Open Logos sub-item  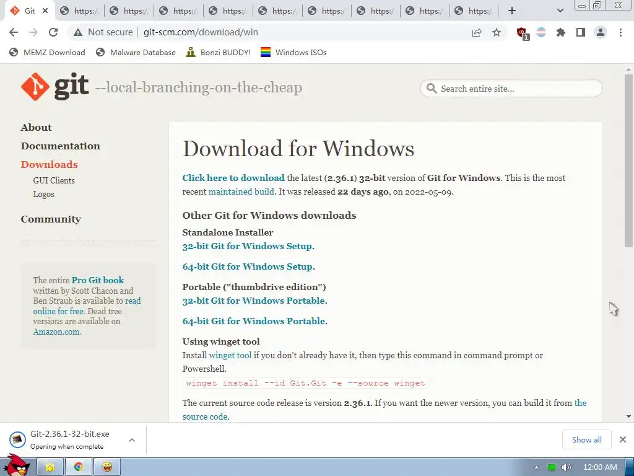coord(44,194)
